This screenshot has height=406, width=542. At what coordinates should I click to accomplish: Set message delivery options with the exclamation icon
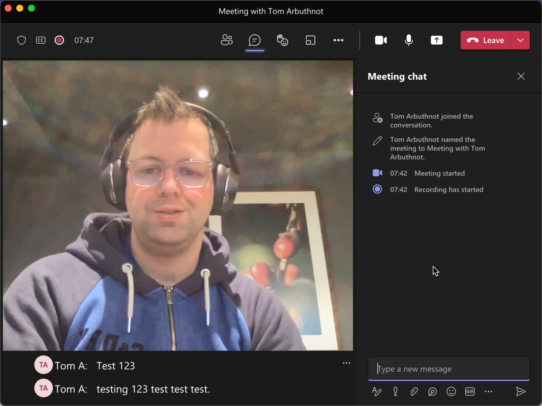click(x=395, y=391)
